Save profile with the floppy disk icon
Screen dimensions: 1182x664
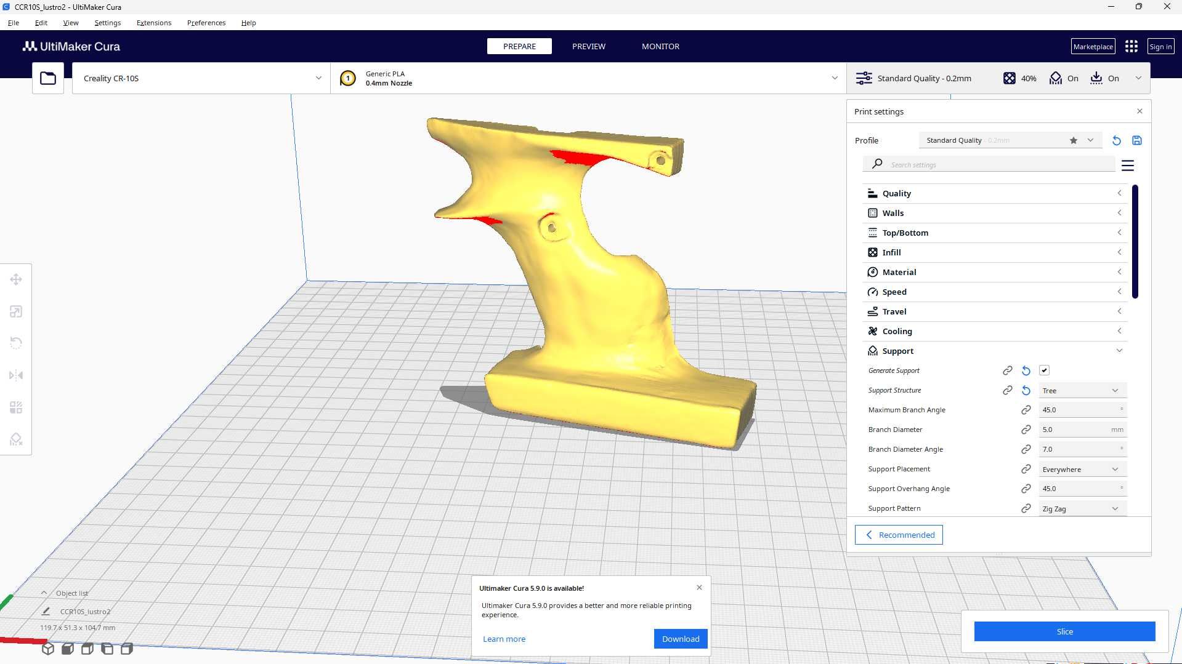coord(1137,140)
